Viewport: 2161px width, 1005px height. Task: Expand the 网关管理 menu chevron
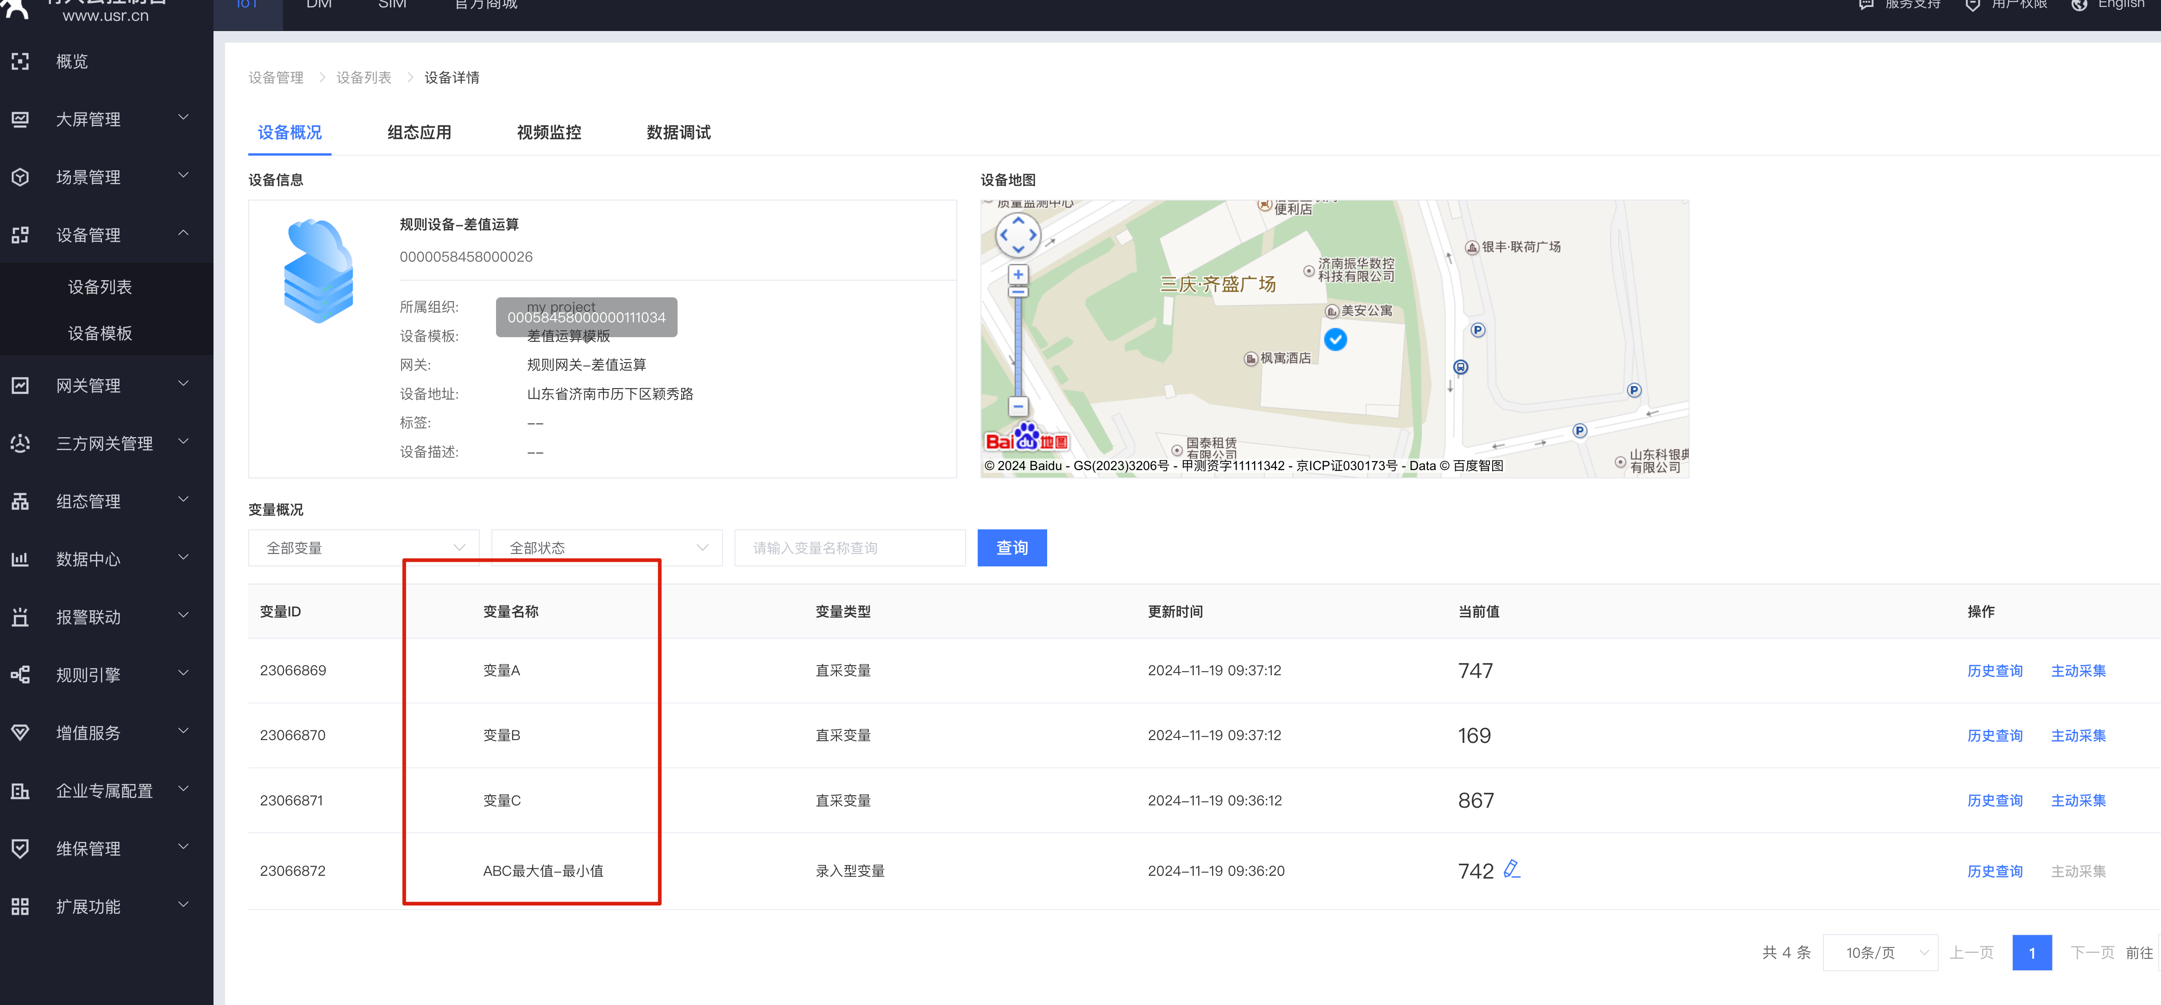[183, 383]
